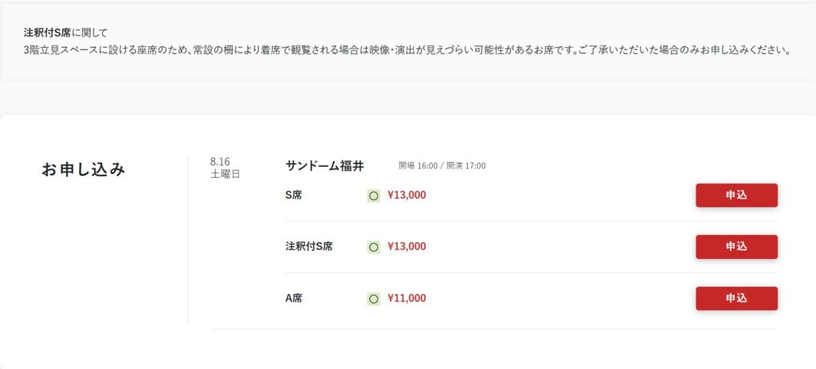
Task: Click the availability circle icon beside 注釈付S席
Action: pyautogui.click(x=373, y=247)
